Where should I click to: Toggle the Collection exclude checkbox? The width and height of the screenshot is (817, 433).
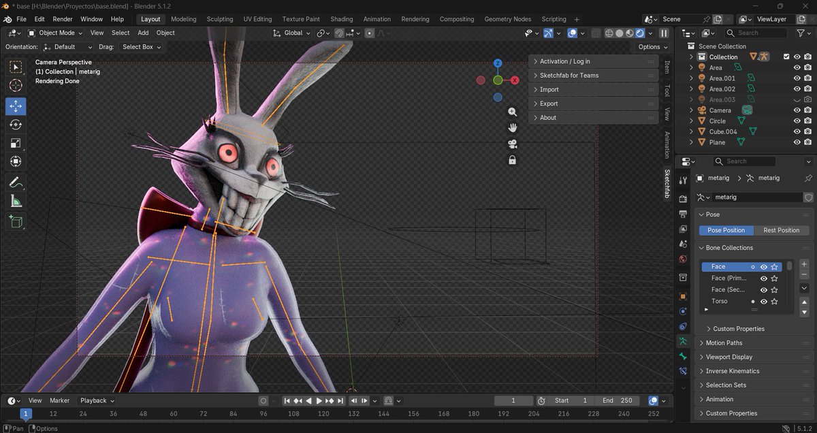coord(786,57)
